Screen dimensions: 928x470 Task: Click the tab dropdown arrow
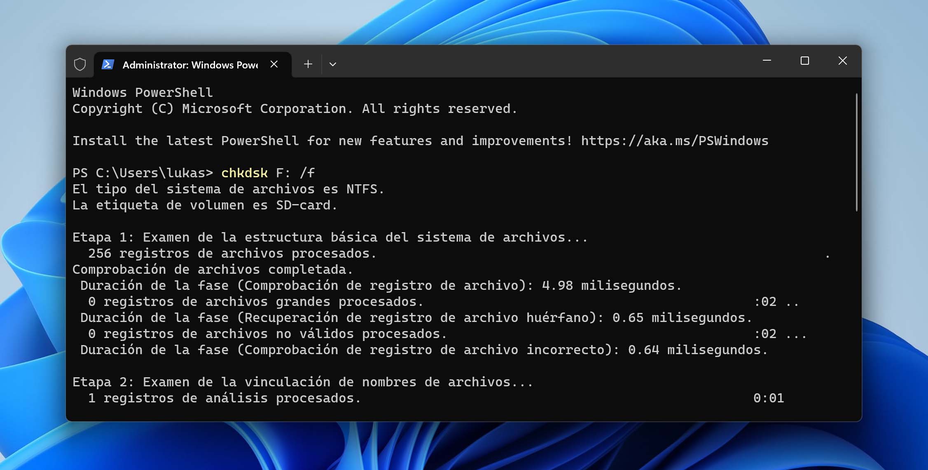tap(333, 64)
